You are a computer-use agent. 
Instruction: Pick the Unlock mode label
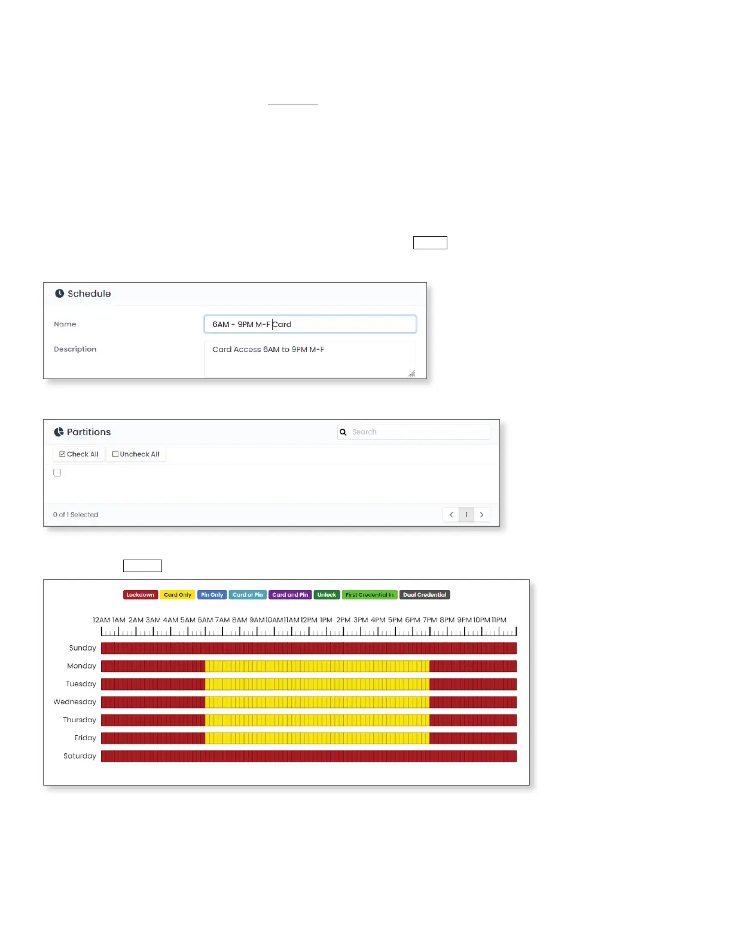coord(327,595)
